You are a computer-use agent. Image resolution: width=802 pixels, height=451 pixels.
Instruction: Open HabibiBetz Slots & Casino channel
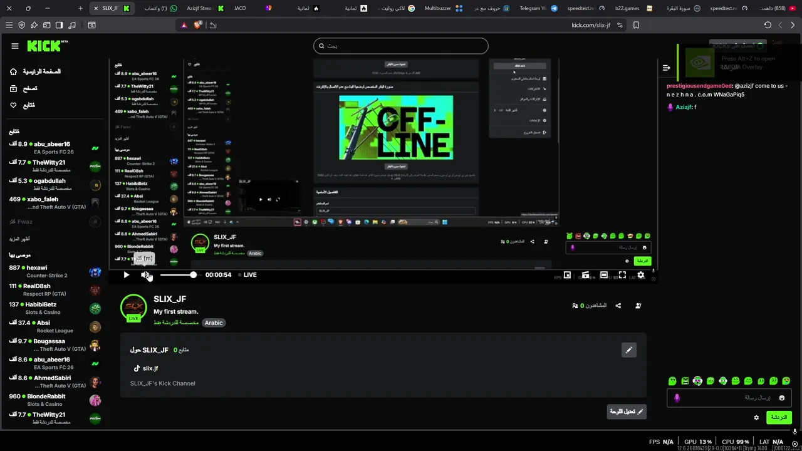tap(55, 308)
